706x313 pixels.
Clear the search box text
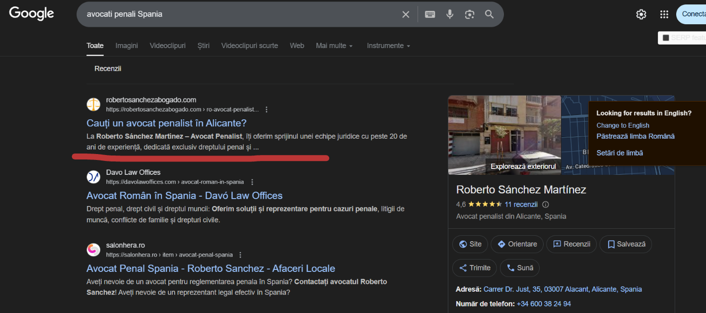406,14
